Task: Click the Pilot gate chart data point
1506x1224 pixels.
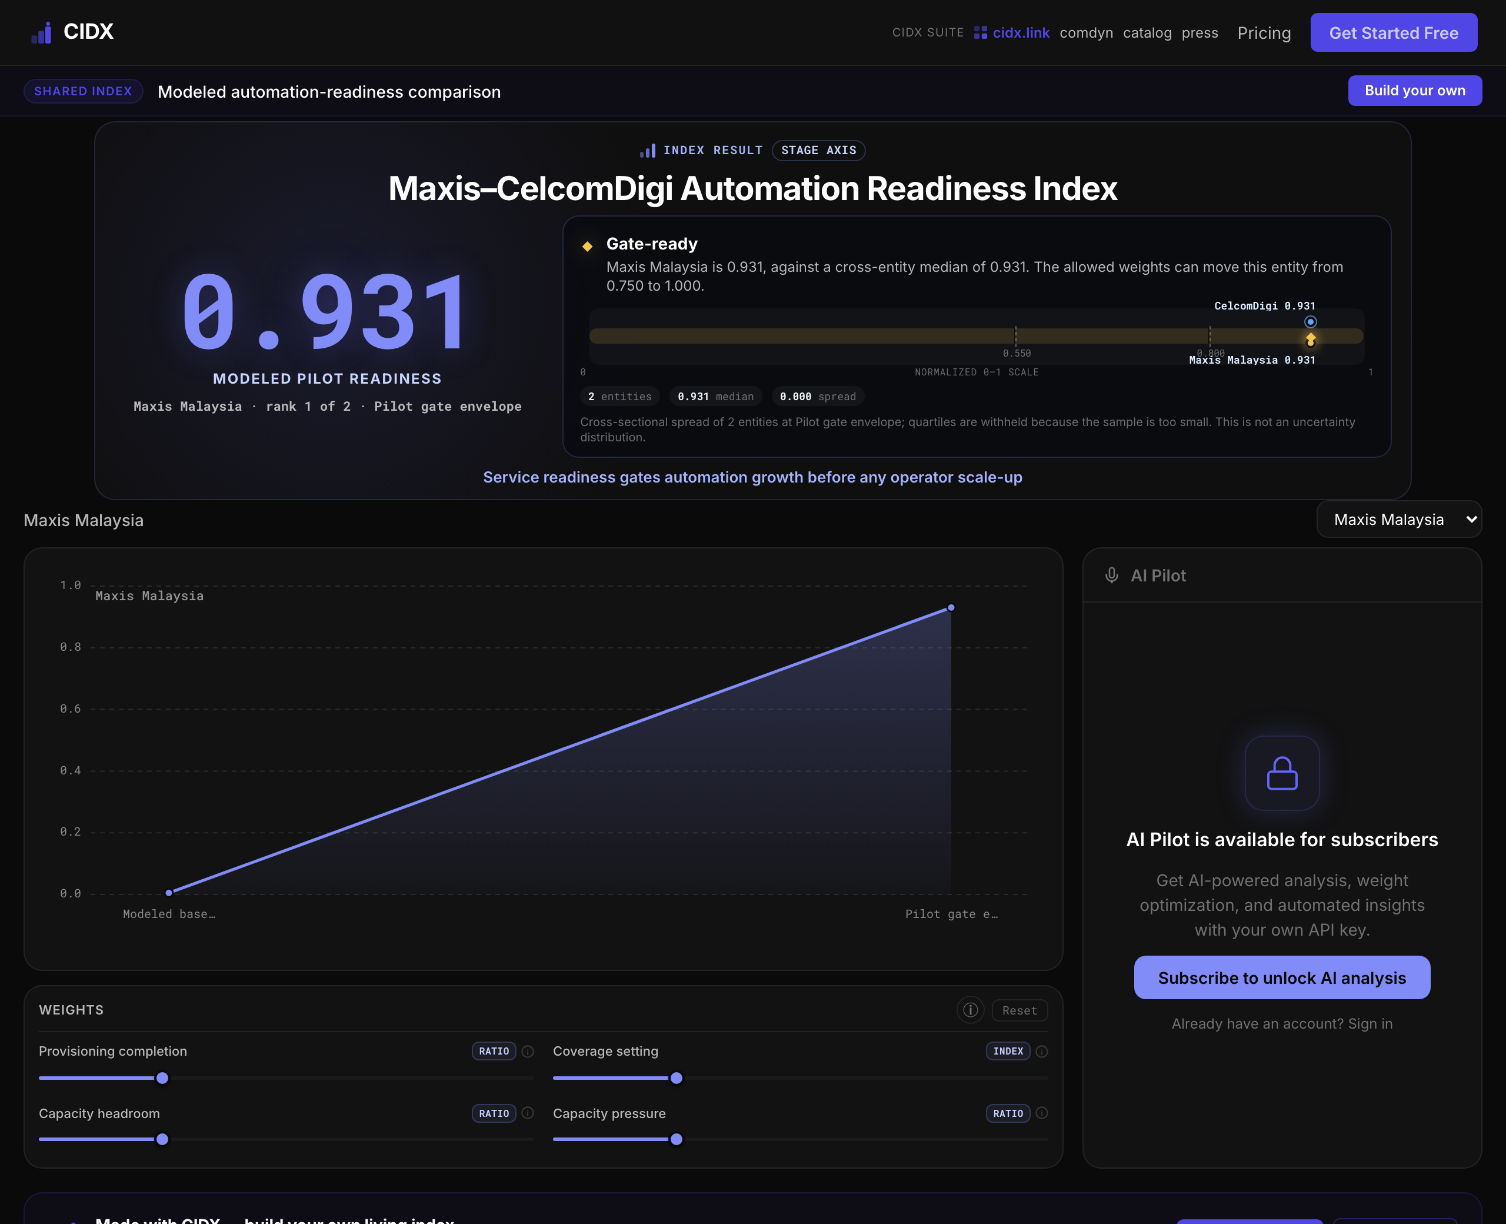Action: coord(951,607)
